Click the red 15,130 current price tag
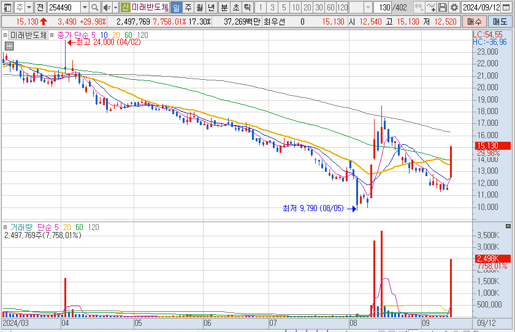 [493, 145]
